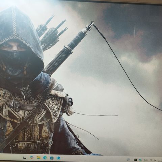
Task: Launch Microsoft Edge from the taskbar
Action: tap(45, 158)
